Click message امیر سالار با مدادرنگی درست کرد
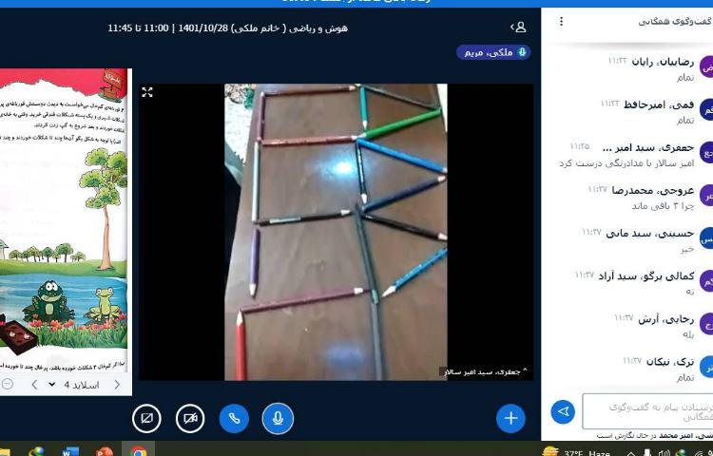Image resolution: width=713 pixels, height=456 pixels. click(626, 163)
